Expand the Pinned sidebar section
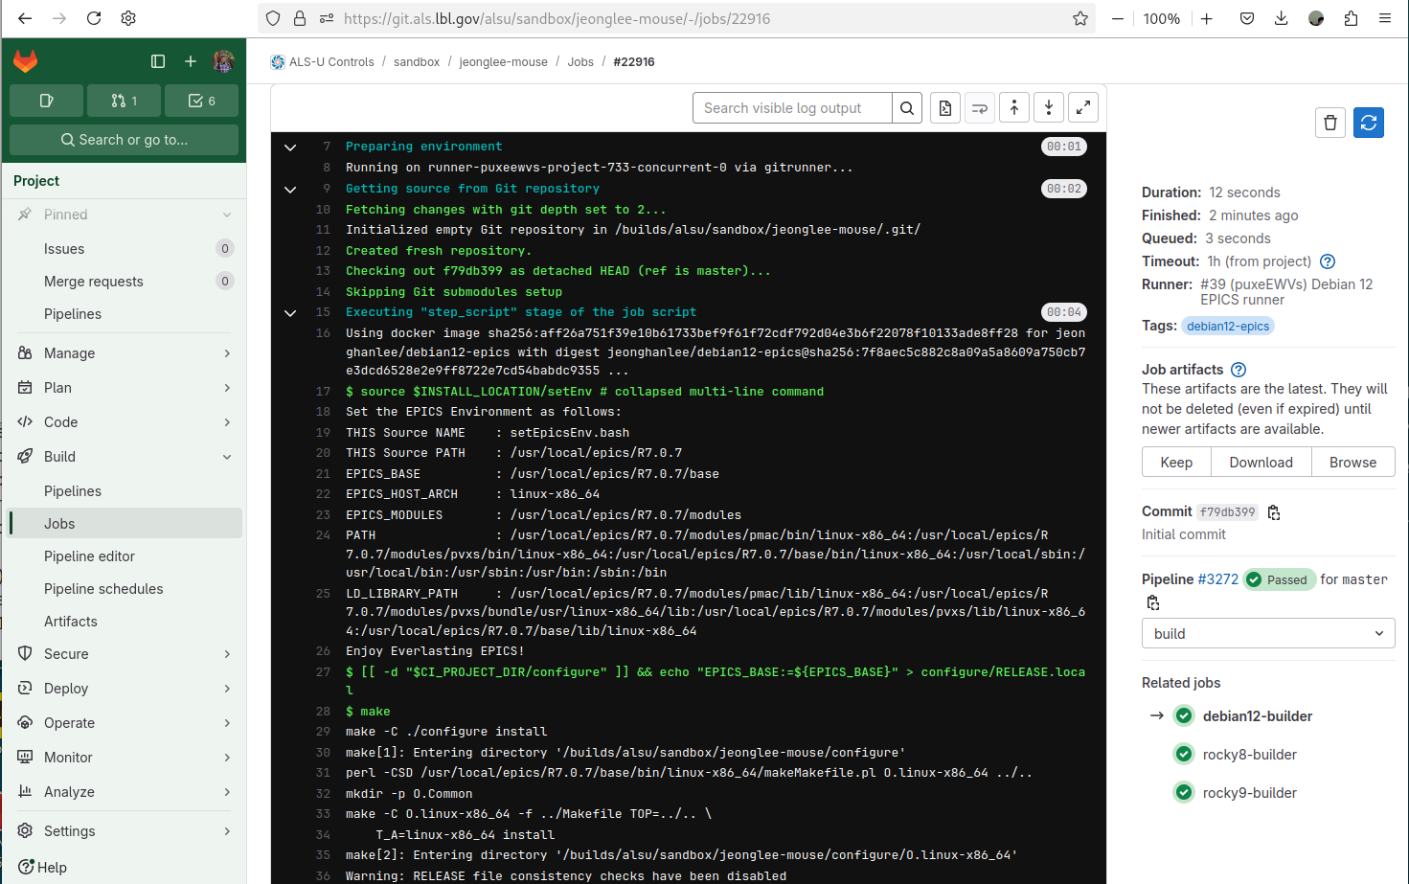This screenshot has height=884, width=1409. [x=125, y=215]
